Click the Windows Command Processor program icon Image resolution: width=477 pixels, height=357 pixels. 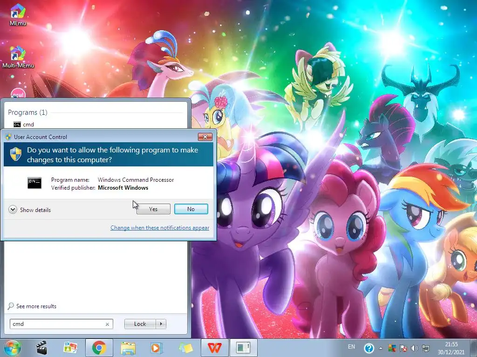point(34,183)
